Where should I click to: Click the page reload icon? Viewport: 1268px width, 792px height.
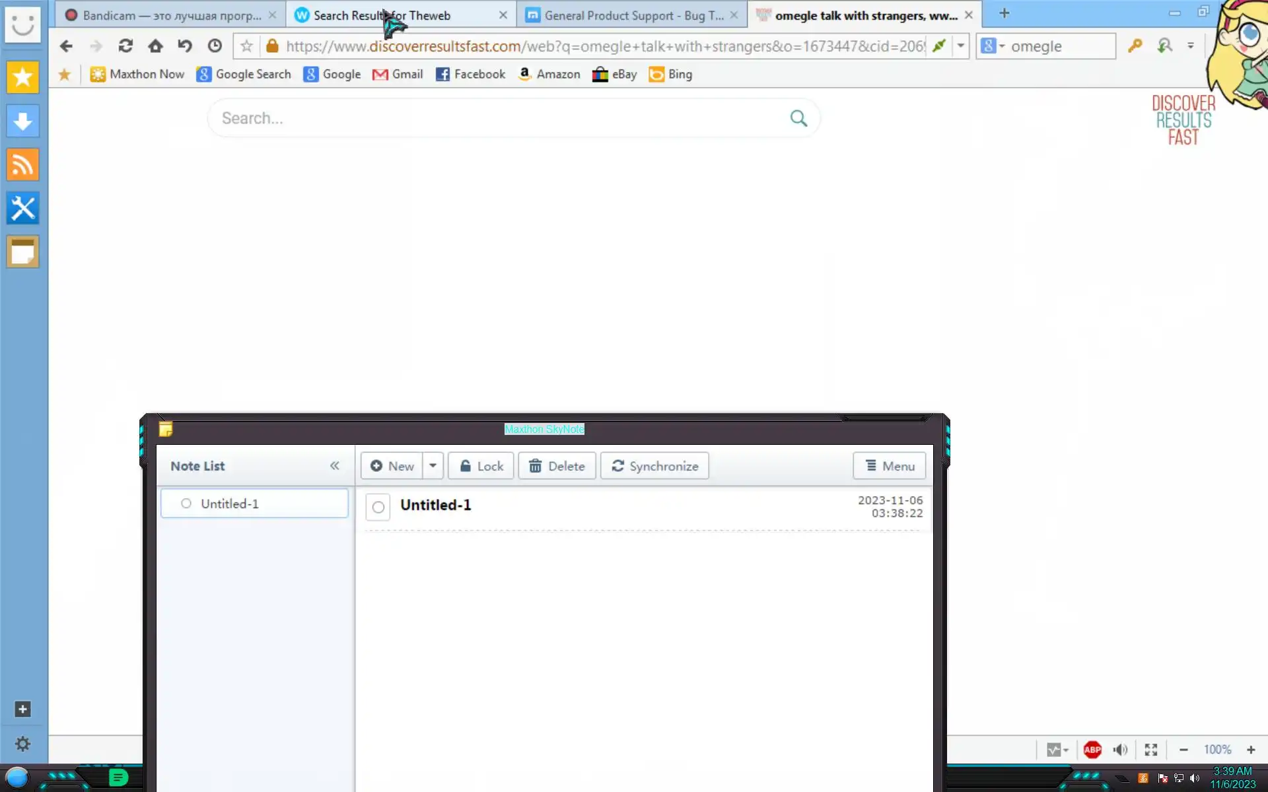tap(125, 46)
